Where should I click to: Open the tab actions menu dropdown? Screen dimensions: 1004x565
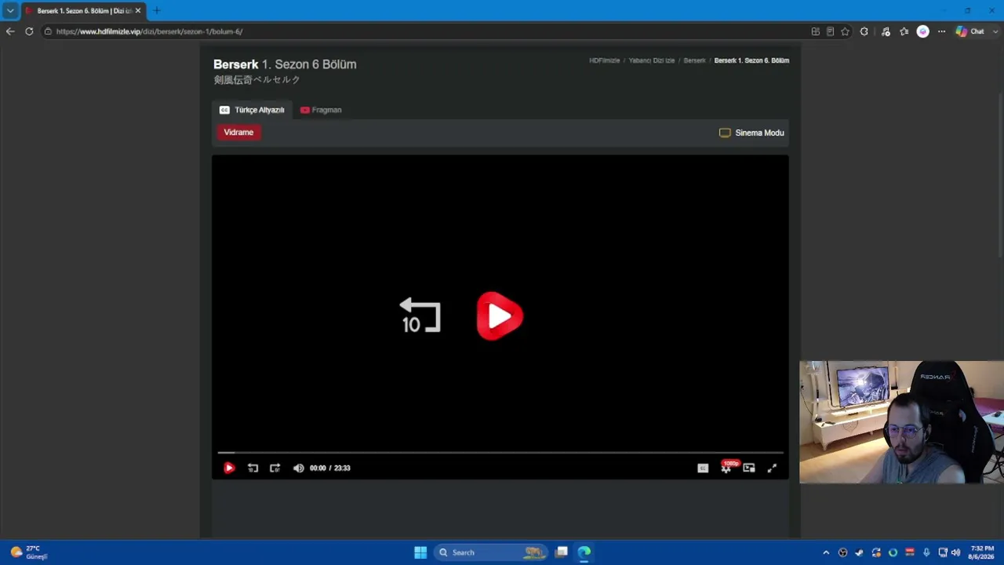10,11
